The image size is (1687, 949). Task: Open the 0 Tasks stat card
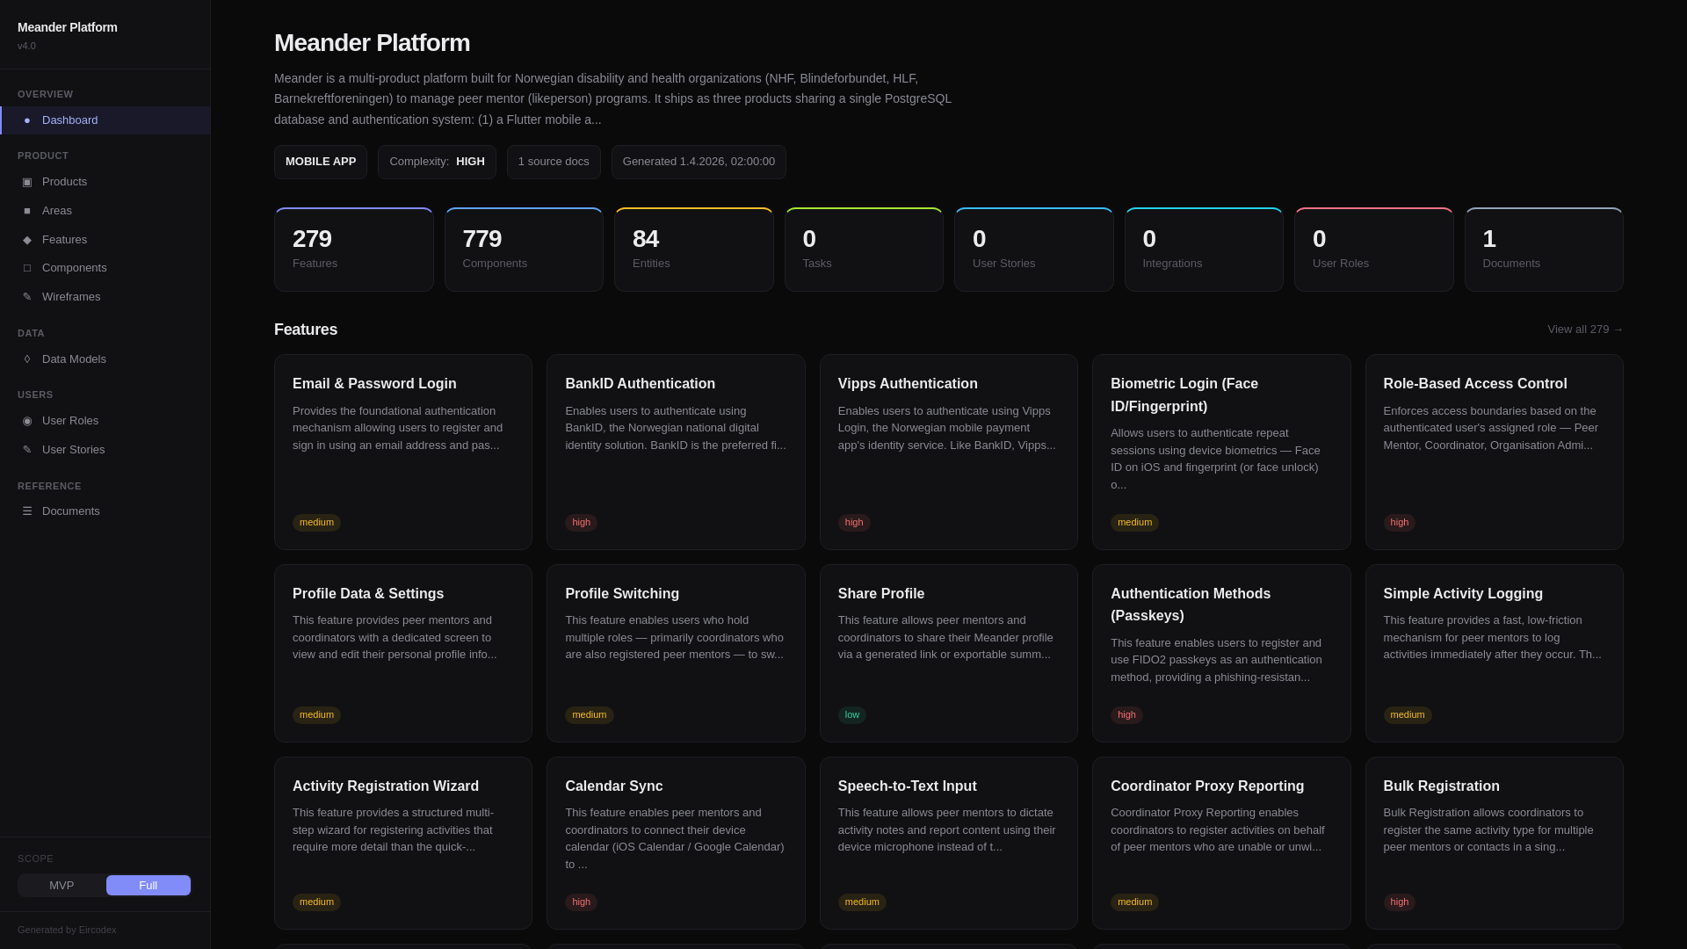click(x=864, y=250)
